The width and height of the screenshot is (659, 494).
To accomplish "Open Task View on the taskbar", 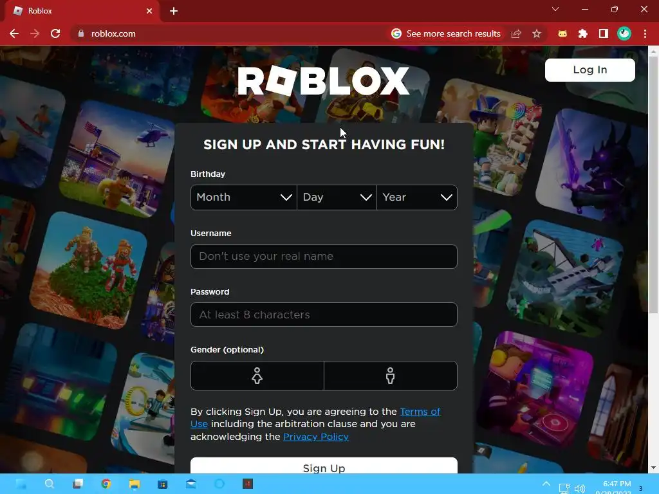I will 78,484.
